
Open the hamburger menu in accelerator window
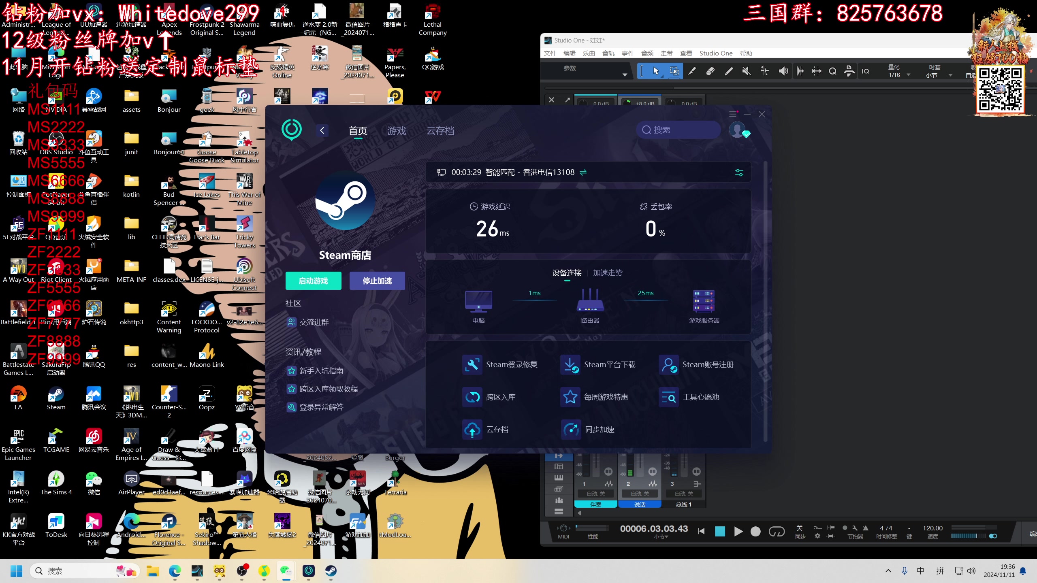pos(733,114)
